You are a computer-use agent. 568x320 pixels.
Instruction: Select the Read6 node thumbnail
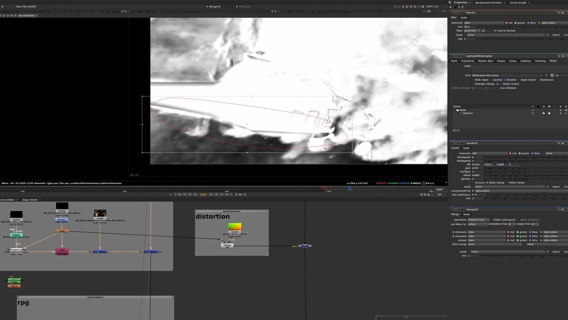click(100, 213)
